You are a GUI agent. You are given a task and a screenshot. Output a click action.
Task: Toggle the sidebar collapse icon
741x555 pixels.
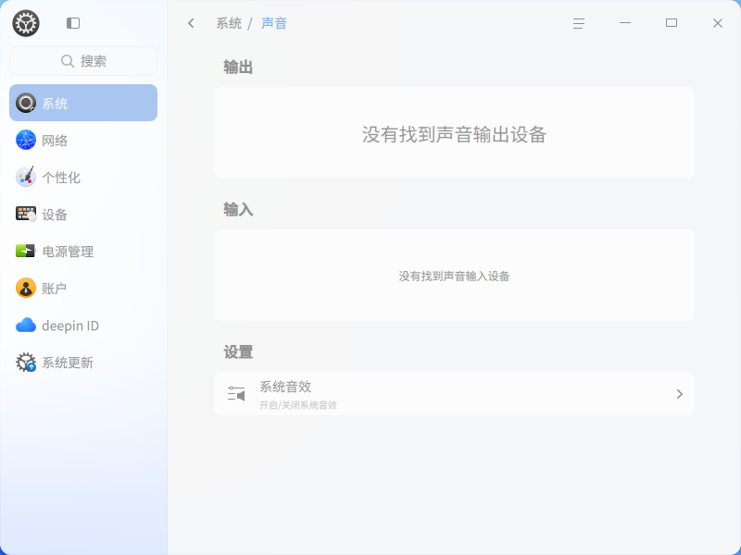(73, 23)
